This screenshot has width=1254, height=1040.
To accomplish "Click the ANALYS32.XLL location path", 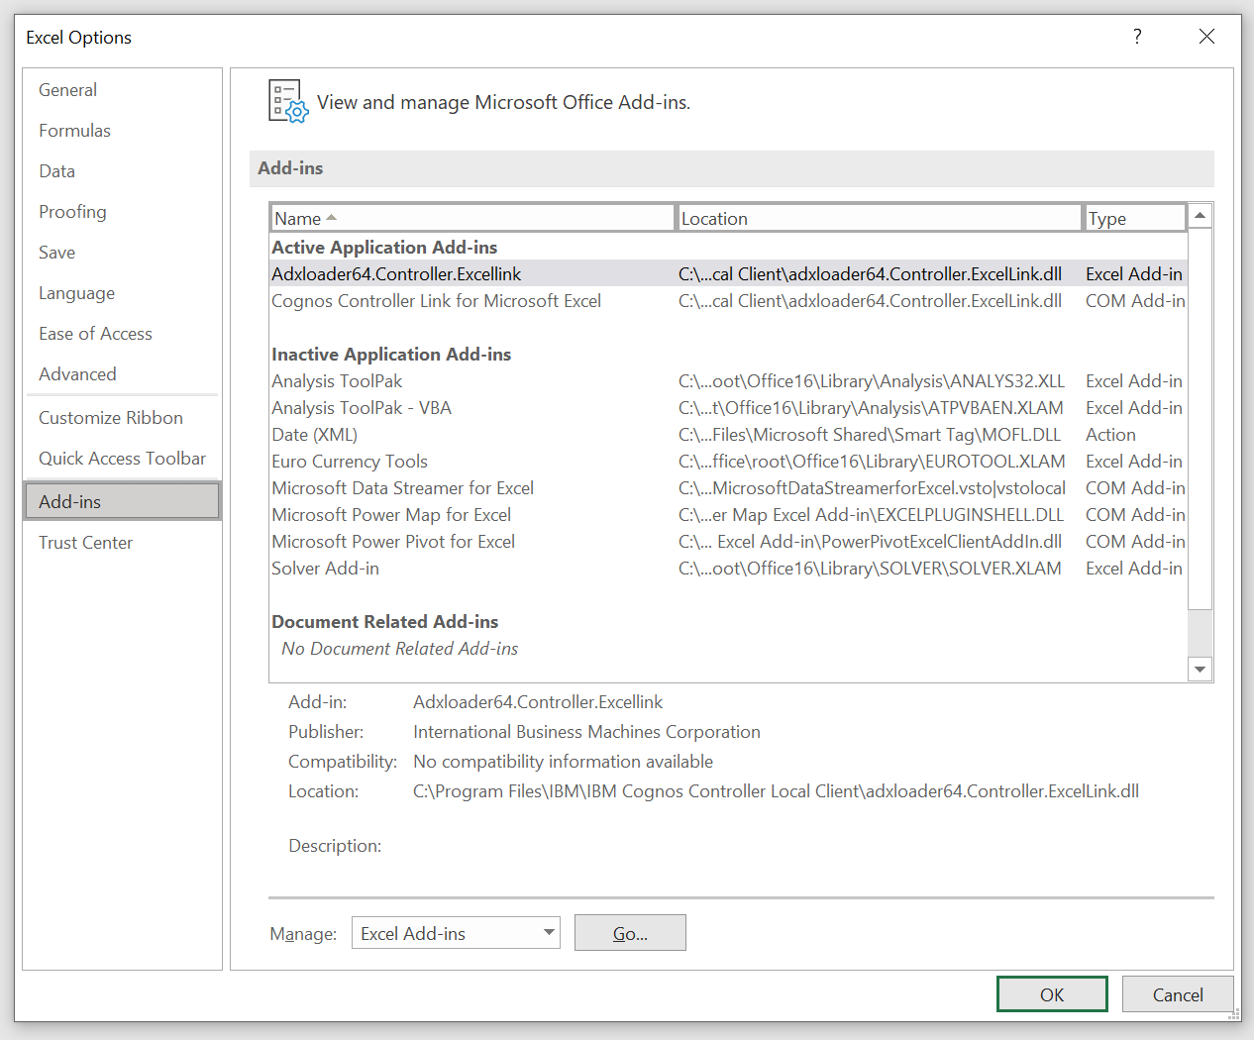I will 872,381.
